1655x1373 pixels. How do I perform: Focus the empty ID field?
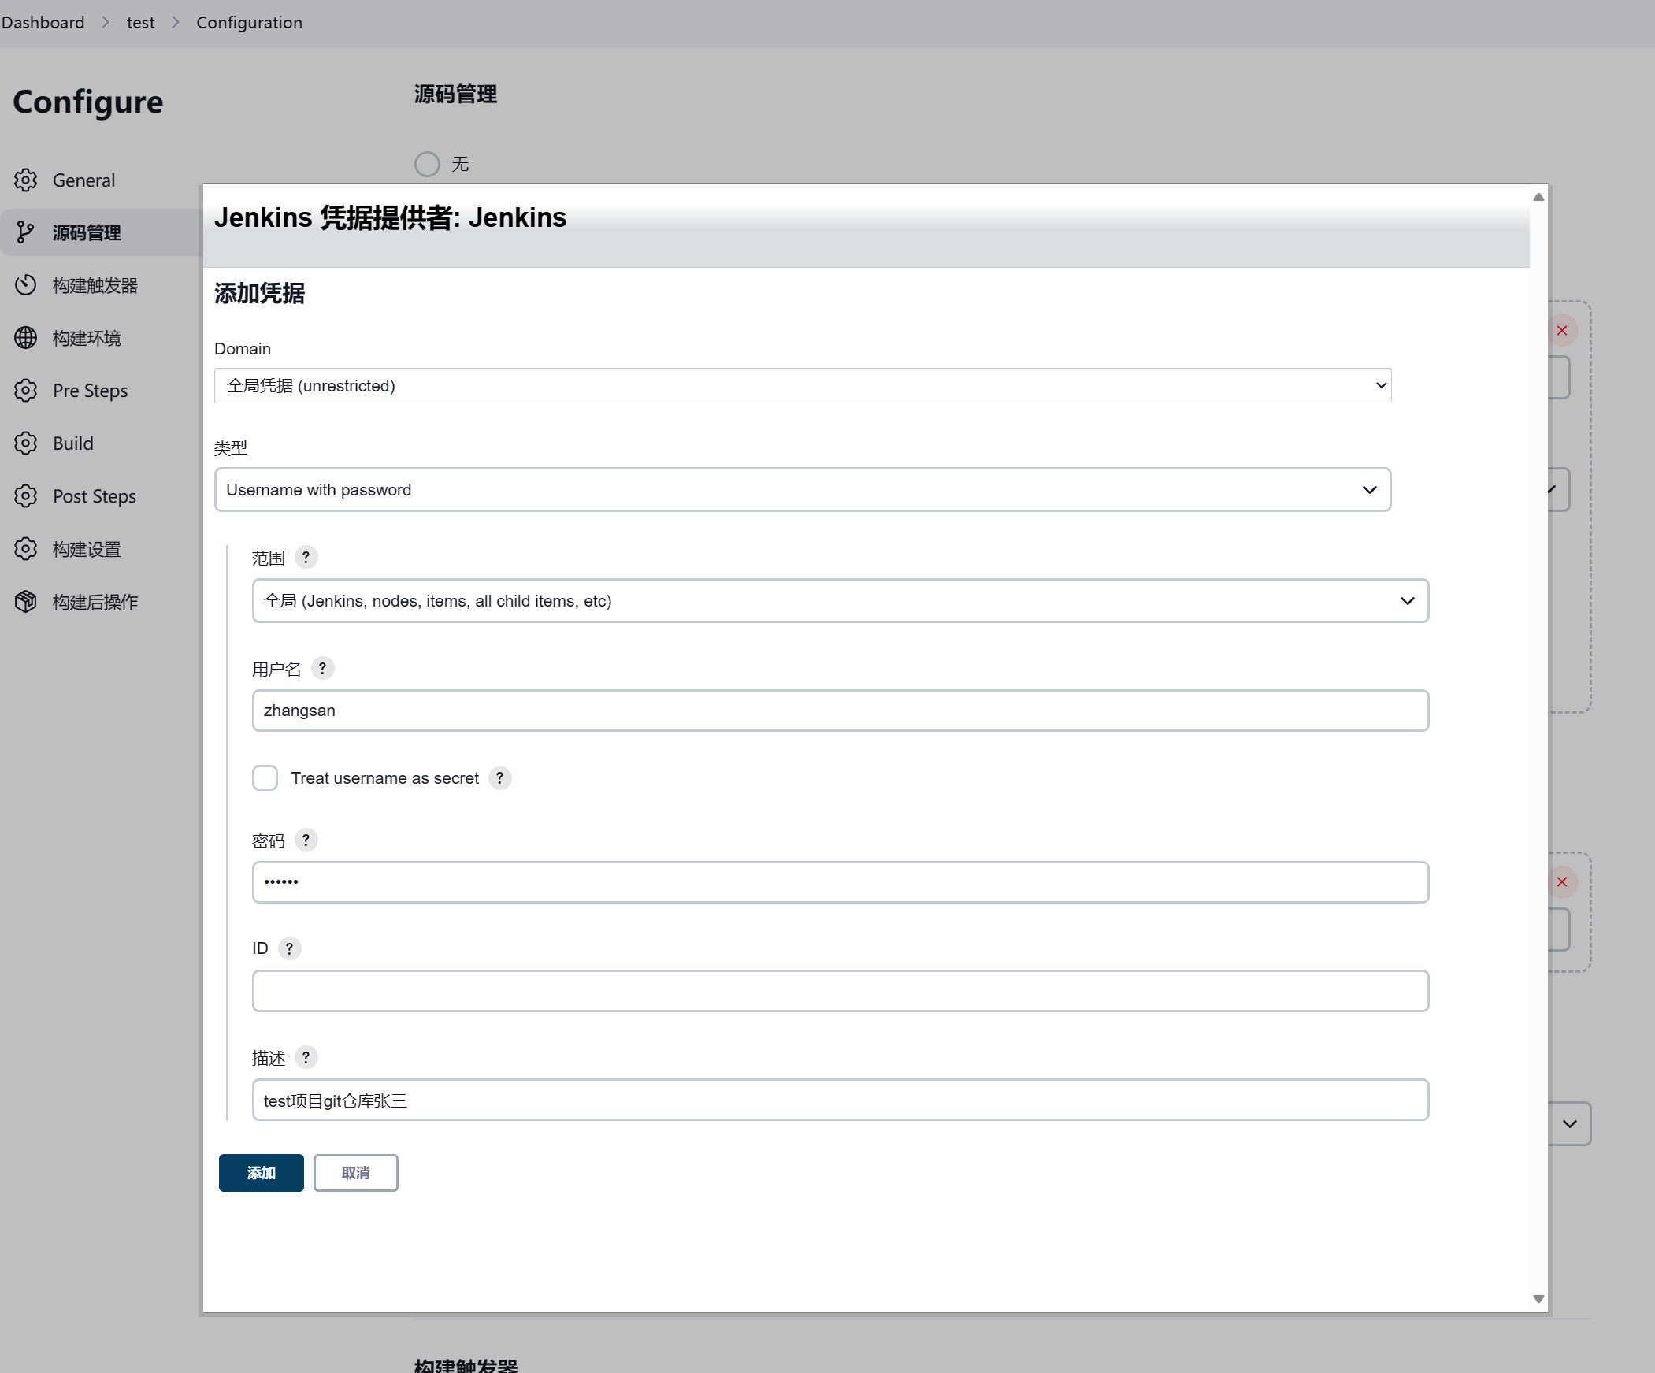click(x=840, y=991)
